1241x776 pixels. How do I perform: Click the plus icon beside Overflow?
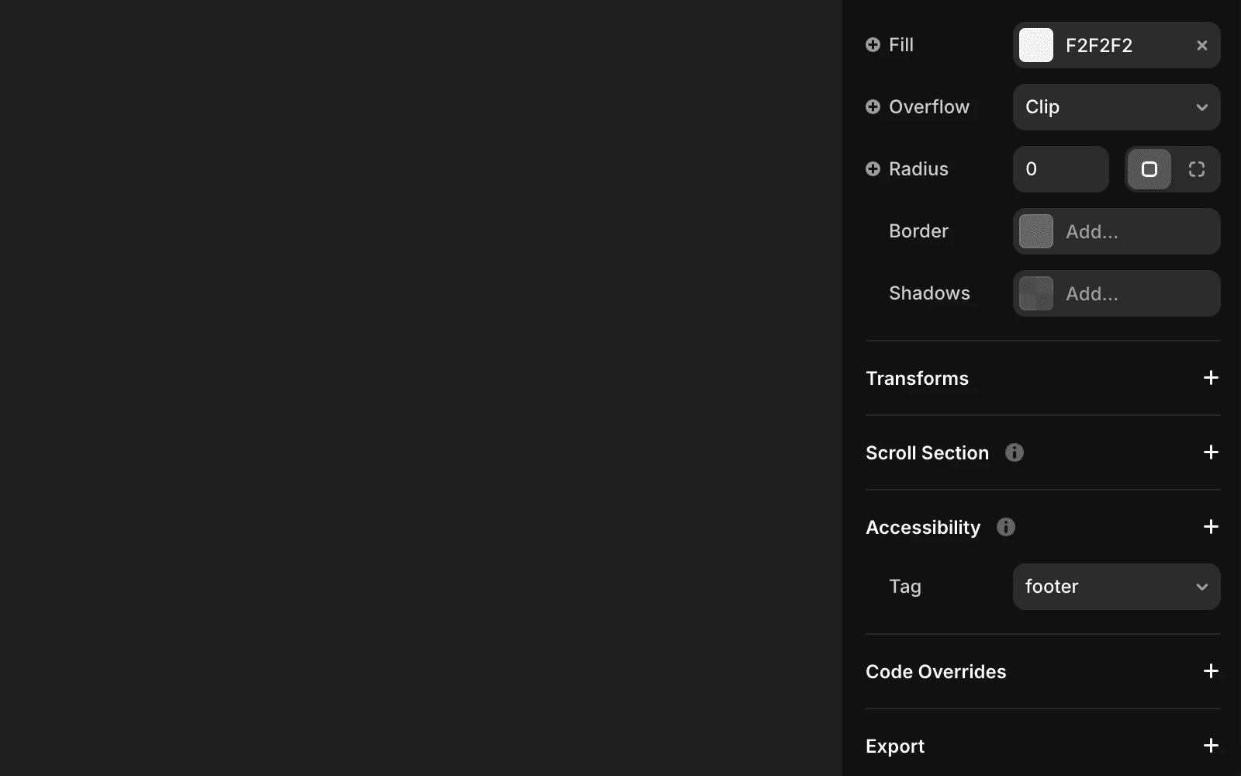pyautogui.click(x=873, y=107)
